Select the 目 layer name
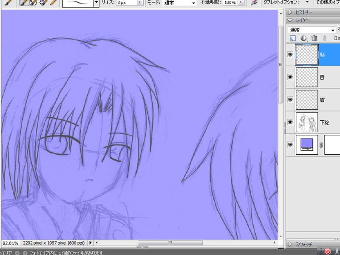Screen dimensions: 340x255 (x=322, y=77)
